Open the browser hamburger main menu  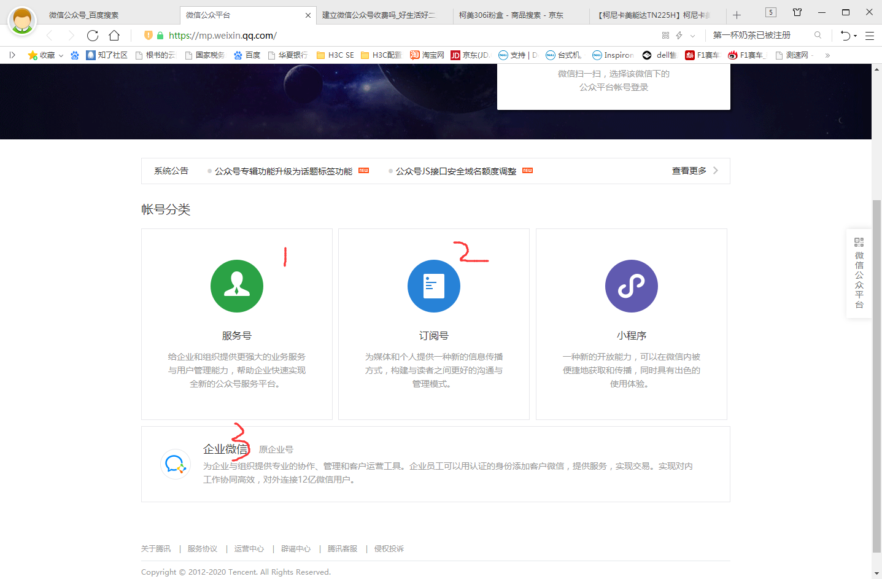pos(869,36)
